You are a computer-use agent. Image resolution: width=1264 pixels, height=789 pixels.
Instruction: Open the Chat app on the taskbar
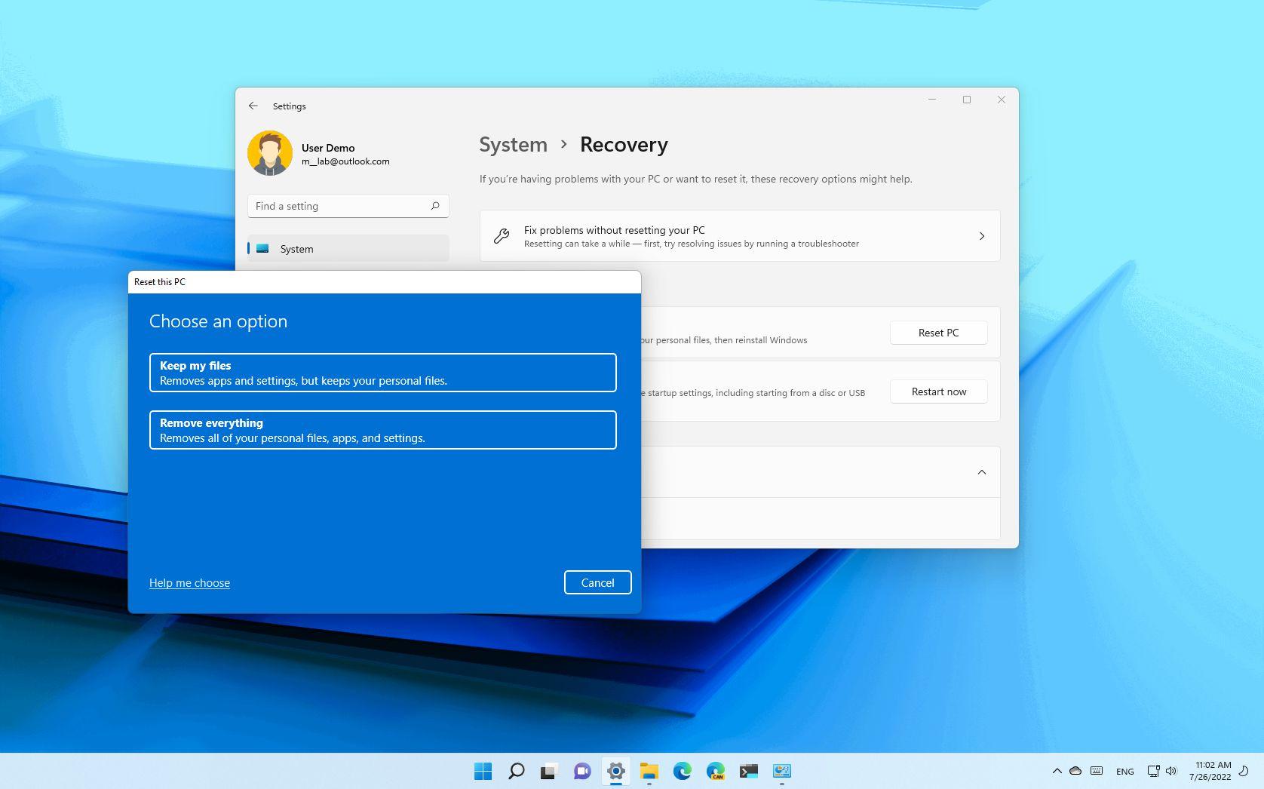tap(581, 771)
